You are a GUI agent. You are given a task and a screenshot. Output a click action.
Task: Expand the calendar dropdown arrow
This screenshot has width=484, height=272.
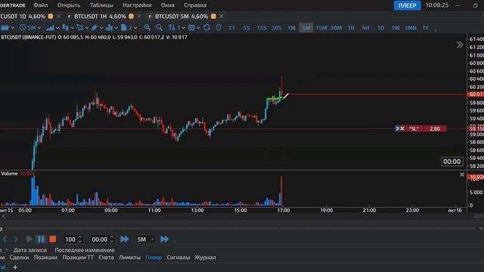click(198, 28)
